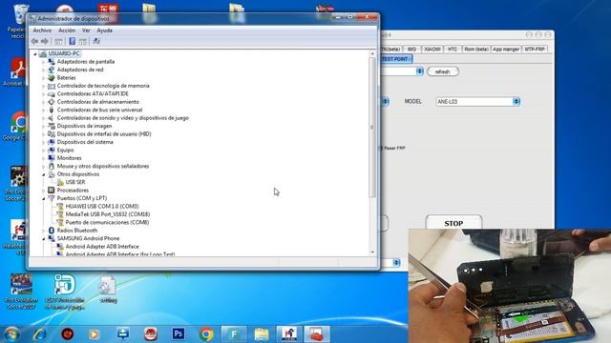Select the Equipo row
This screenshot has width=611, height=343.
click(x=65, y=151)
